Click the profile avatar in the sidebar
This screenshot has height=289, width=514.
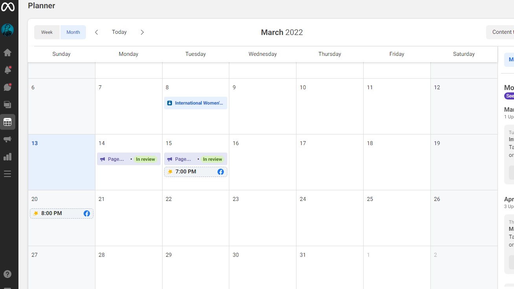coord(7,30)
